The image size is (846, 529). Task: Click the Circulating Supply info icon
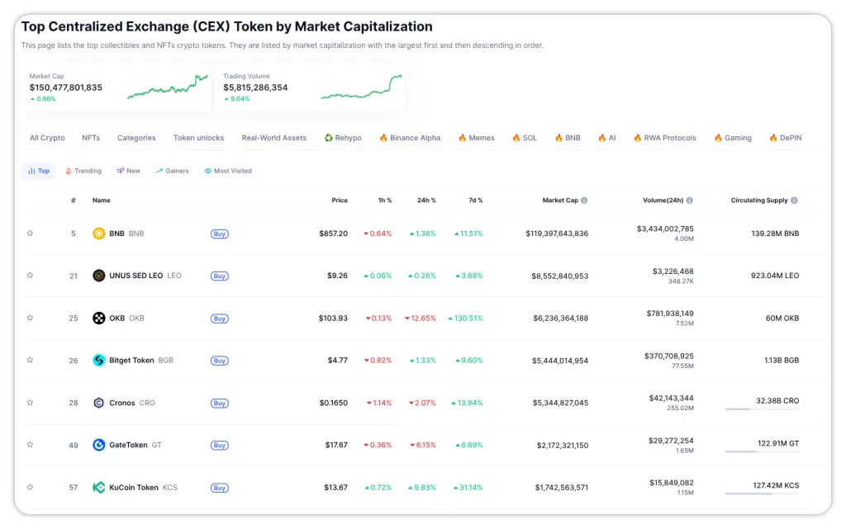[794, 201]
